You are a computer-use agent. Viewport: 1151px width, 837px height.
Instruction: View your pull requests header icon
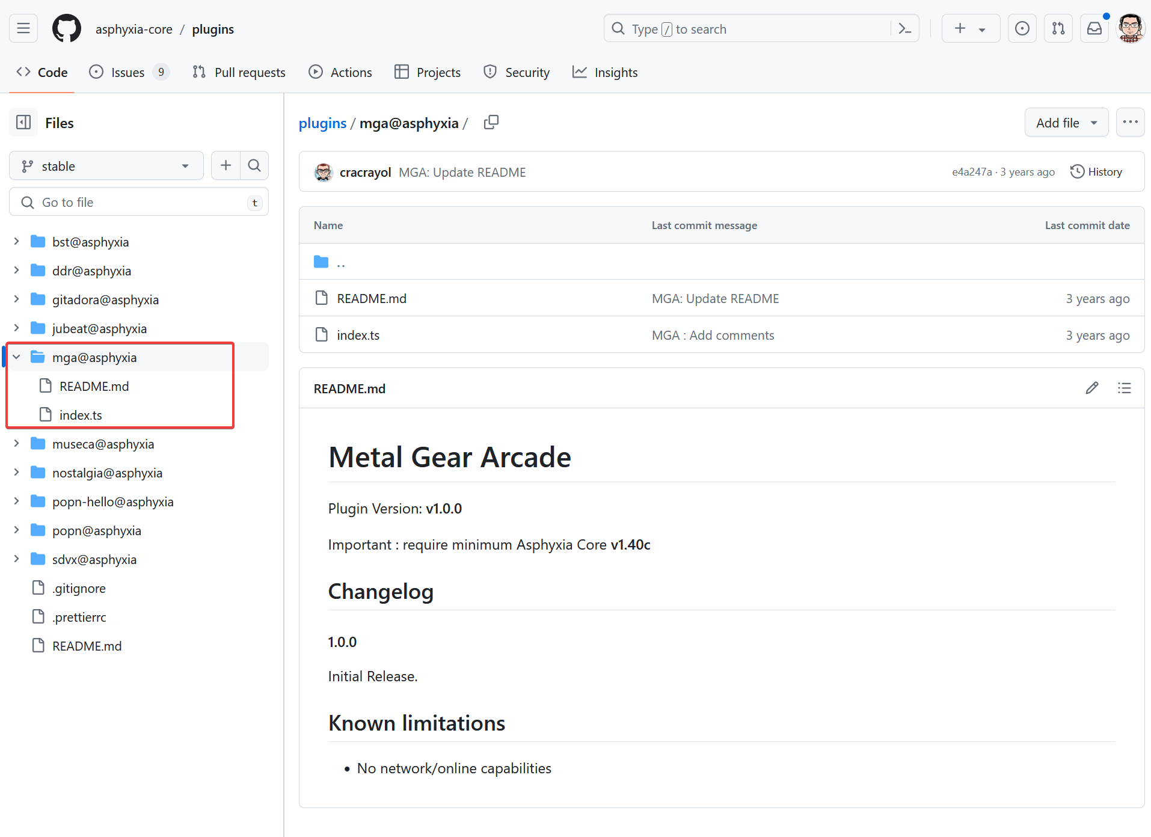(x=1058, y=28)
